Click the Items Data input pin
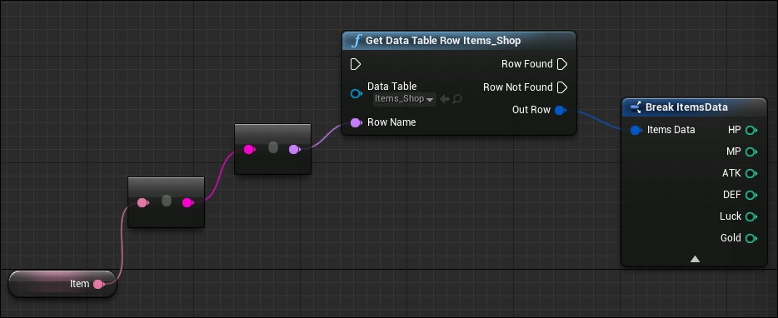Image resolution: width=778 pixels, height=318 pixels. tap(636, 131)
